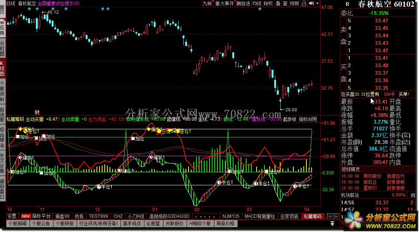Click the 九转 toolbar button
The height and width of the screenshot is (232, 419).
(207, 3)
